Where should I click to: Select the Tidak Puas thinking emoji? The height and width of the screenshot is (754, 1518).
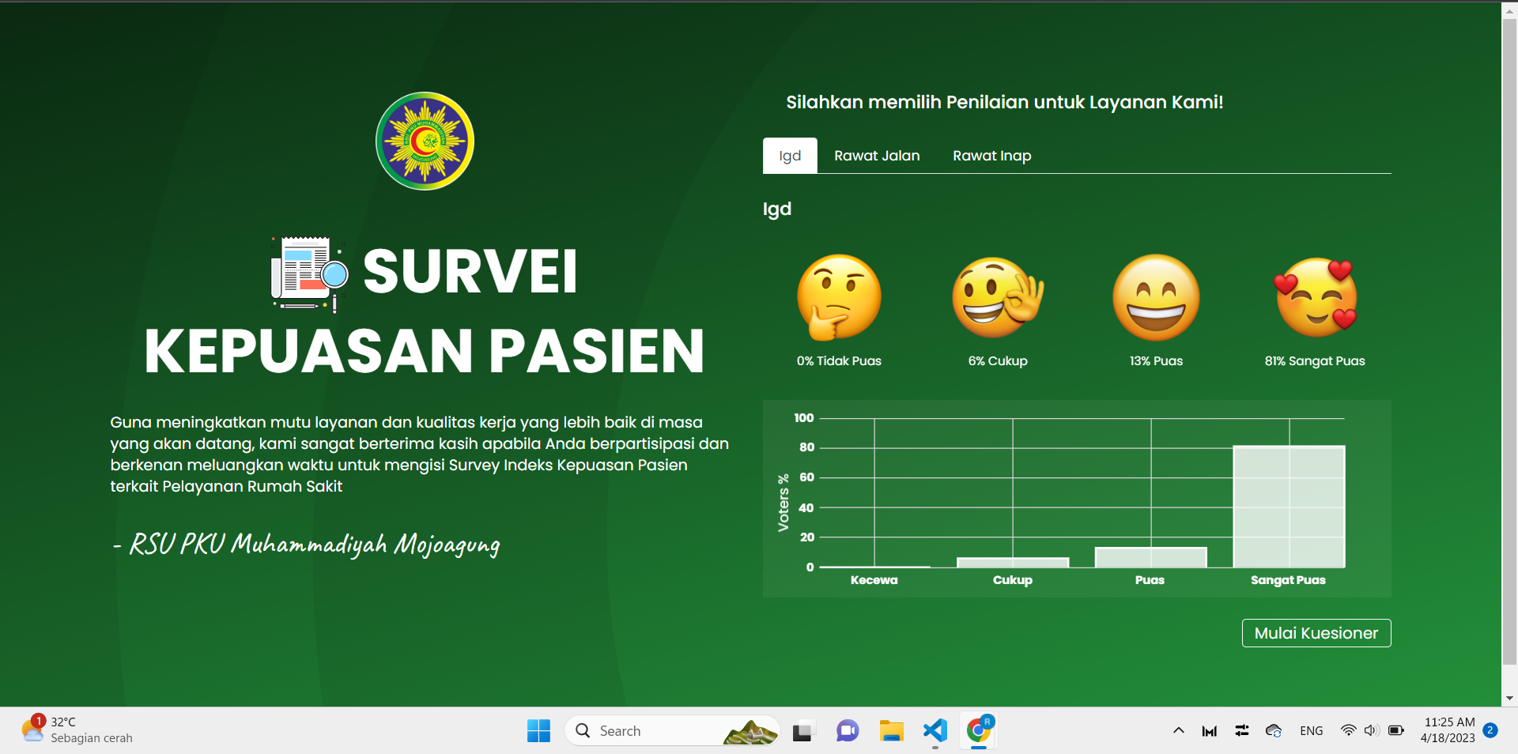(839, 297)
